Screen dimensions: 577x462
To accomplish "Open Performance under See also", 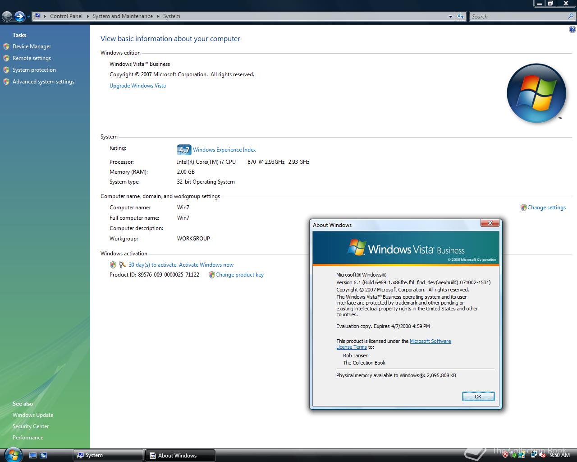I will pyautogui.click(x=28, y=438).
